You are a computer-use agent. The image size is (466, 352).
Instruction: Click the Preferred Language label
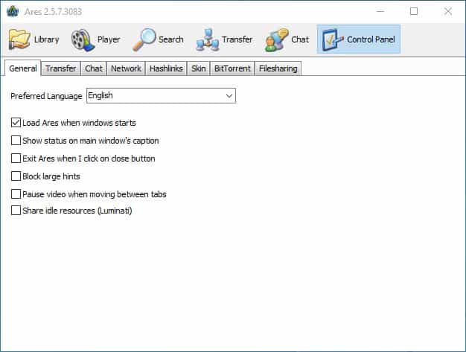coord(46,96)
